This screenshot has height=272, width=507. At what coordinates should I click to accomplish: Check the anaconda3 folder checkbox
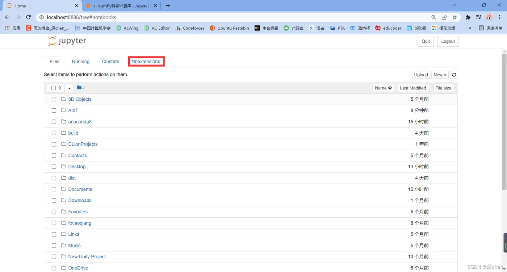pyautogui.click(x=54, y=122)
